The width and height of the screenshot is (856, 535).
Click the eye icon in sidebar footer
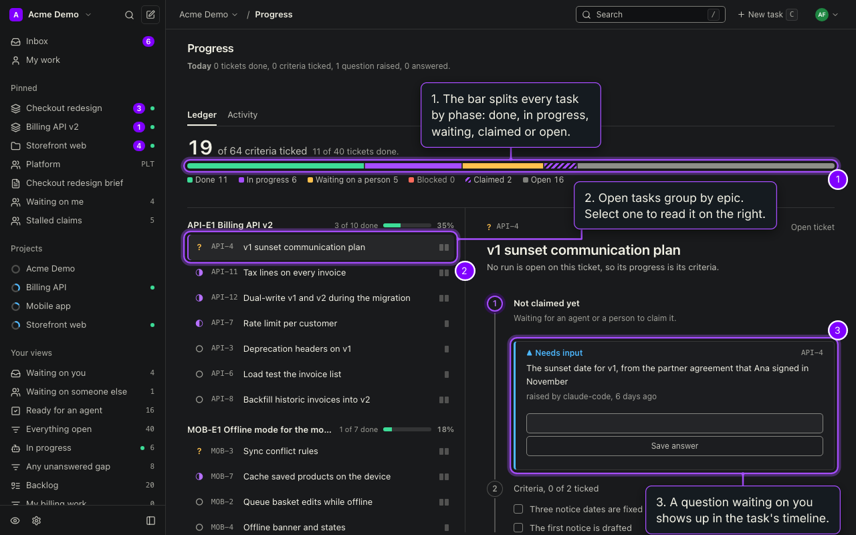pos(15,520)
